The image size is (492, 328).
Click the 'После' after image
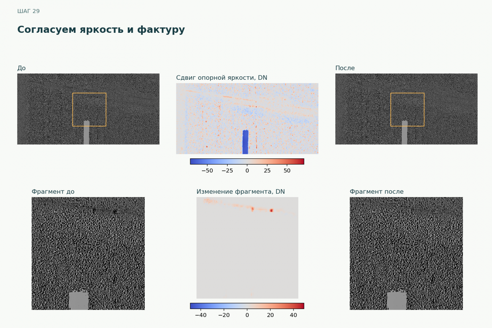tap(406, 109)
